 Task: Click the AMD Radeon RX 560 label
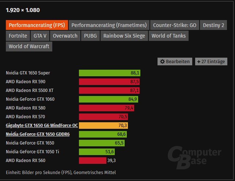pos(26,160)
